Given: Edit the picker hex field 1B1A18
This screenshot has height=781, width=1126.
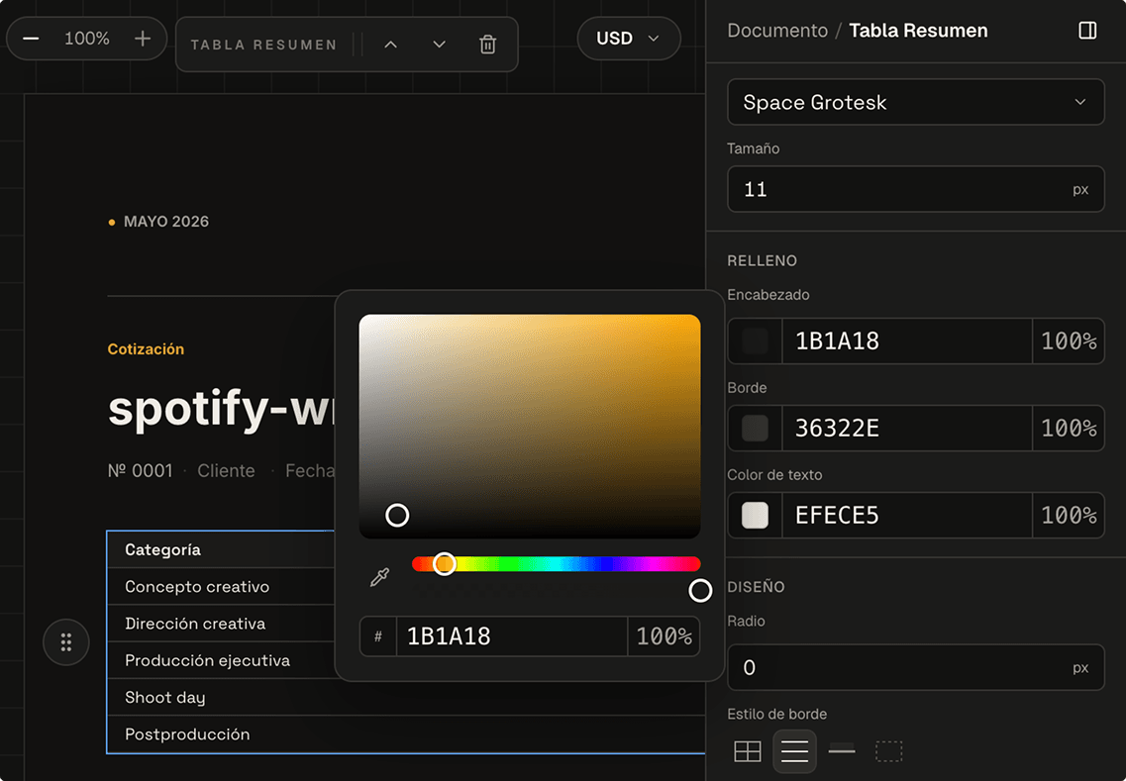Looking at the screenshot, I should point(511,636).
